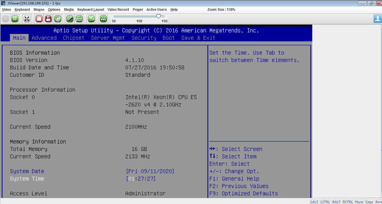Click the Socket 1 Not Present value
This screenshot has height=204, width=382.
click(x=142, y=112)
